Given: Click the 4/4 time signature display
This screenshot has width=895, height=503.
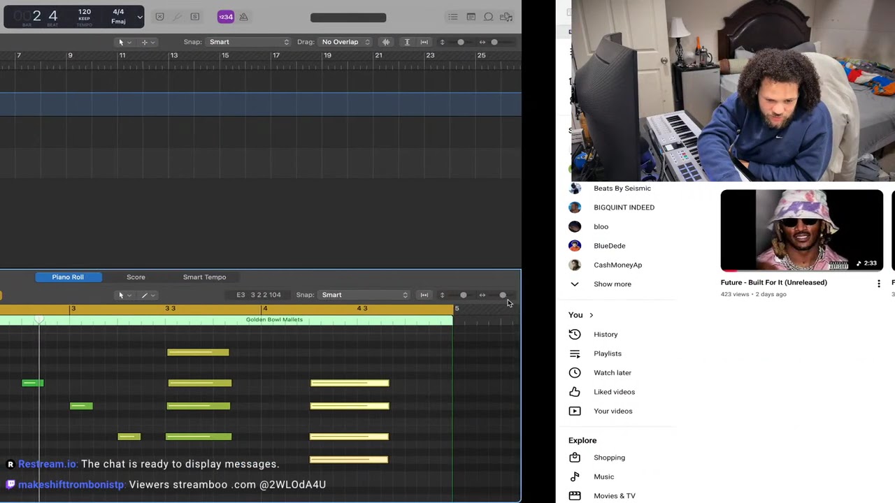Looking at the screenshot, I should [x=118, y=12].
